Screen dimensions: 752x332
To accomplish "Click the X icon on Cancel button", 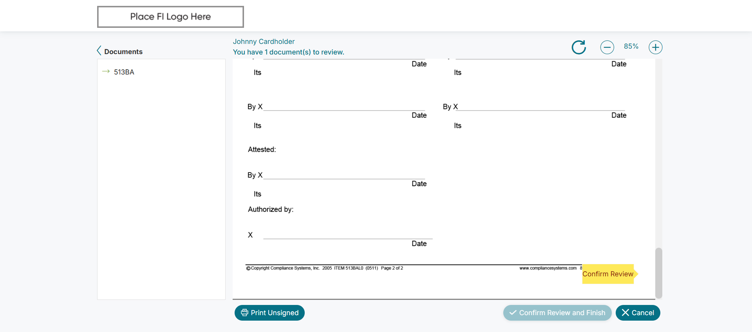I will click(x=625, y=312).
